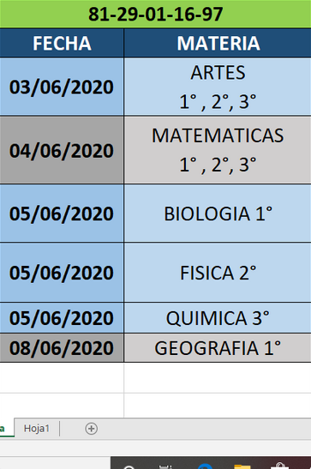The image size is (311, 469).
Task: Launch Edge browser from the taskbar
Action: (x=205, y=466)
